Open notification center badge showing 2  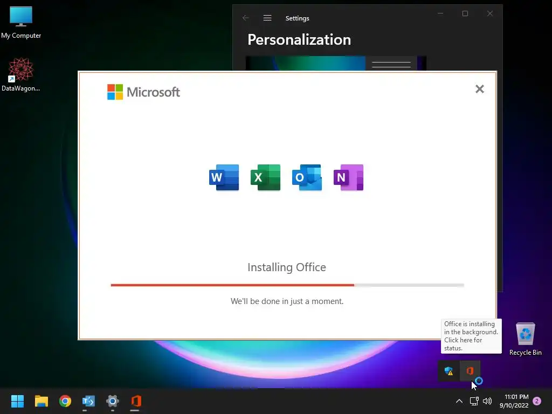[x=537, y=401]
